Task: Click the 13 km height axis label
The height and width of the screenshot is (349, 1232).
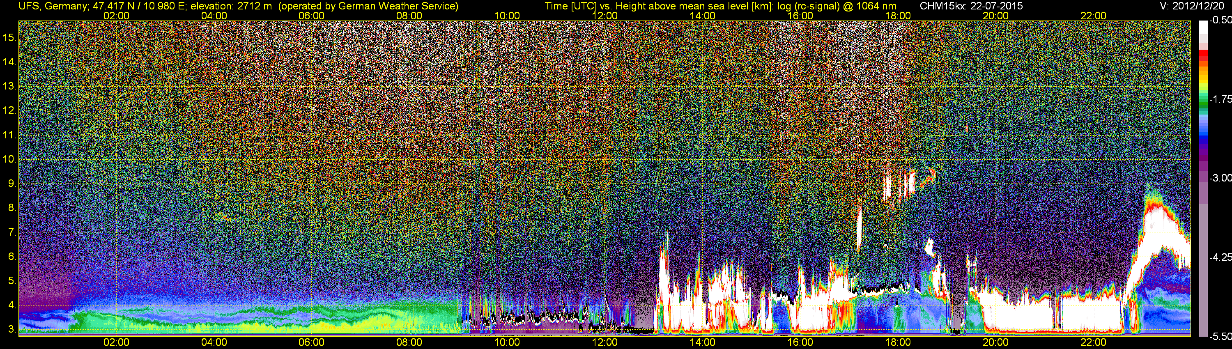Action: (x=9, y=87)
